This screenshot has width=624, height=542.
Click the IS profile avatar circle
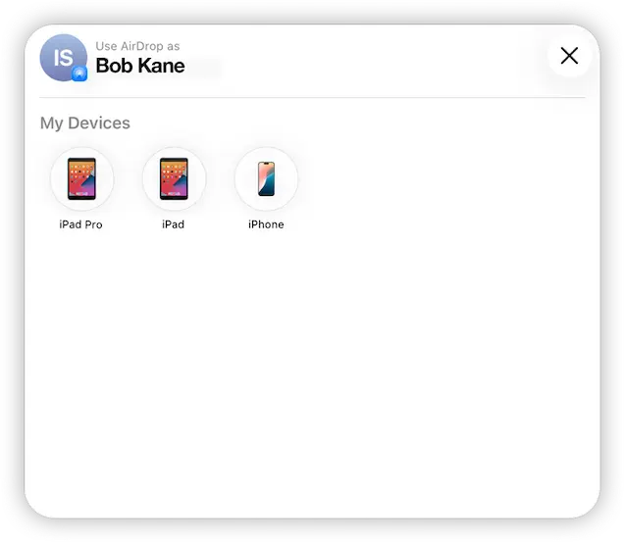tap(63, 58)
